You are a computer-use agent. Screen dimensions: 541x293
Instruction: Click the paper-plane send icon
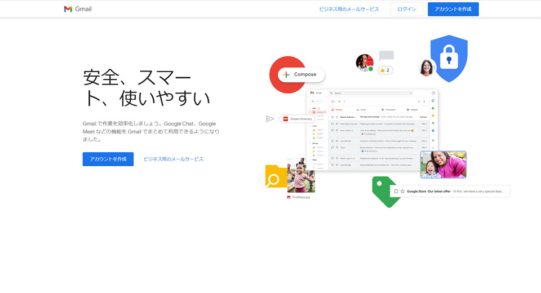coord(270,119)
